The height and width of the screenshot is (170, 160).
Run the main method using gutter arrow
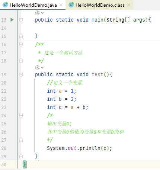[x=12, y=20]
